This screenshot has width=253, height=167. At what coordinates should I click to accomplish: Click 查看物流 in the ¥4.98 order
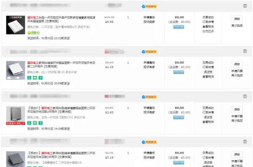point(208,27)
